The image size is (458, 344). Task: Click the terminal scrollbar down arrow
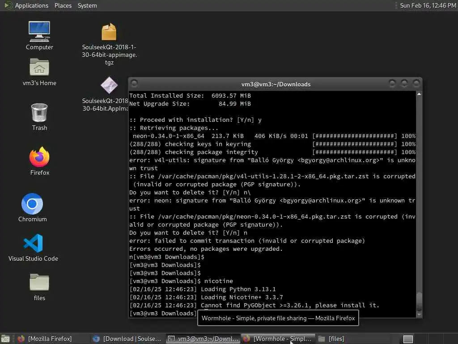tap(419, 314)
